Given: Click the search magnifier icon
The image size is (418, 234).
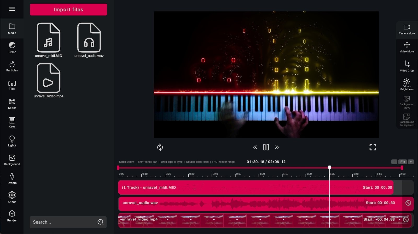Looking at the screenshot, I should click(101, 222).
